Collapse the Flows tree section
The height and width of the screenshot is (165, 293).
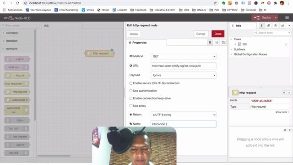[231, 39]
